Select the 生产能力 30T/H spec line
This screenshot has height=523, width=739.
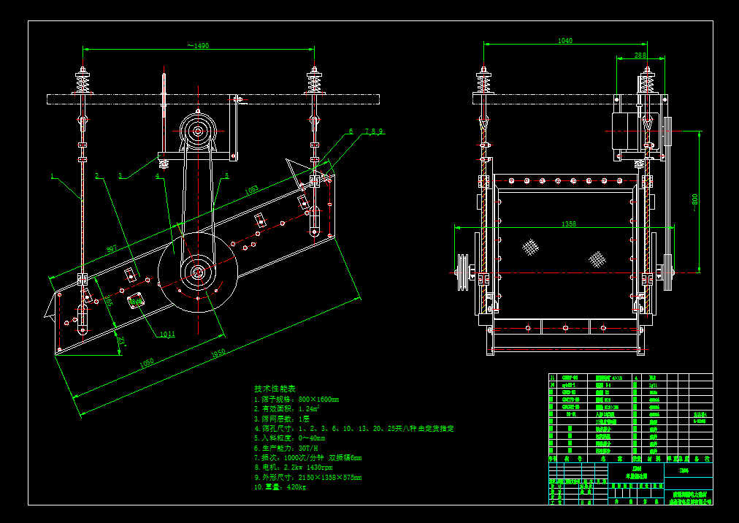pos(286,448)
